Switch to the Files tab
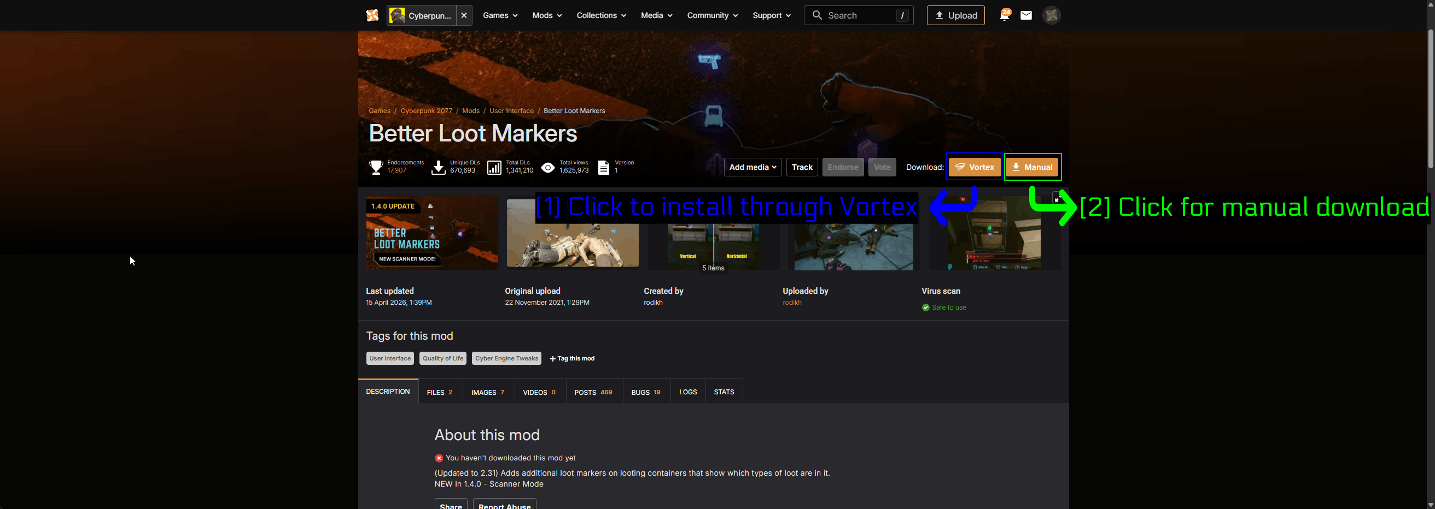This screenshot has width=1435, height=509. (x=440, y=392)
